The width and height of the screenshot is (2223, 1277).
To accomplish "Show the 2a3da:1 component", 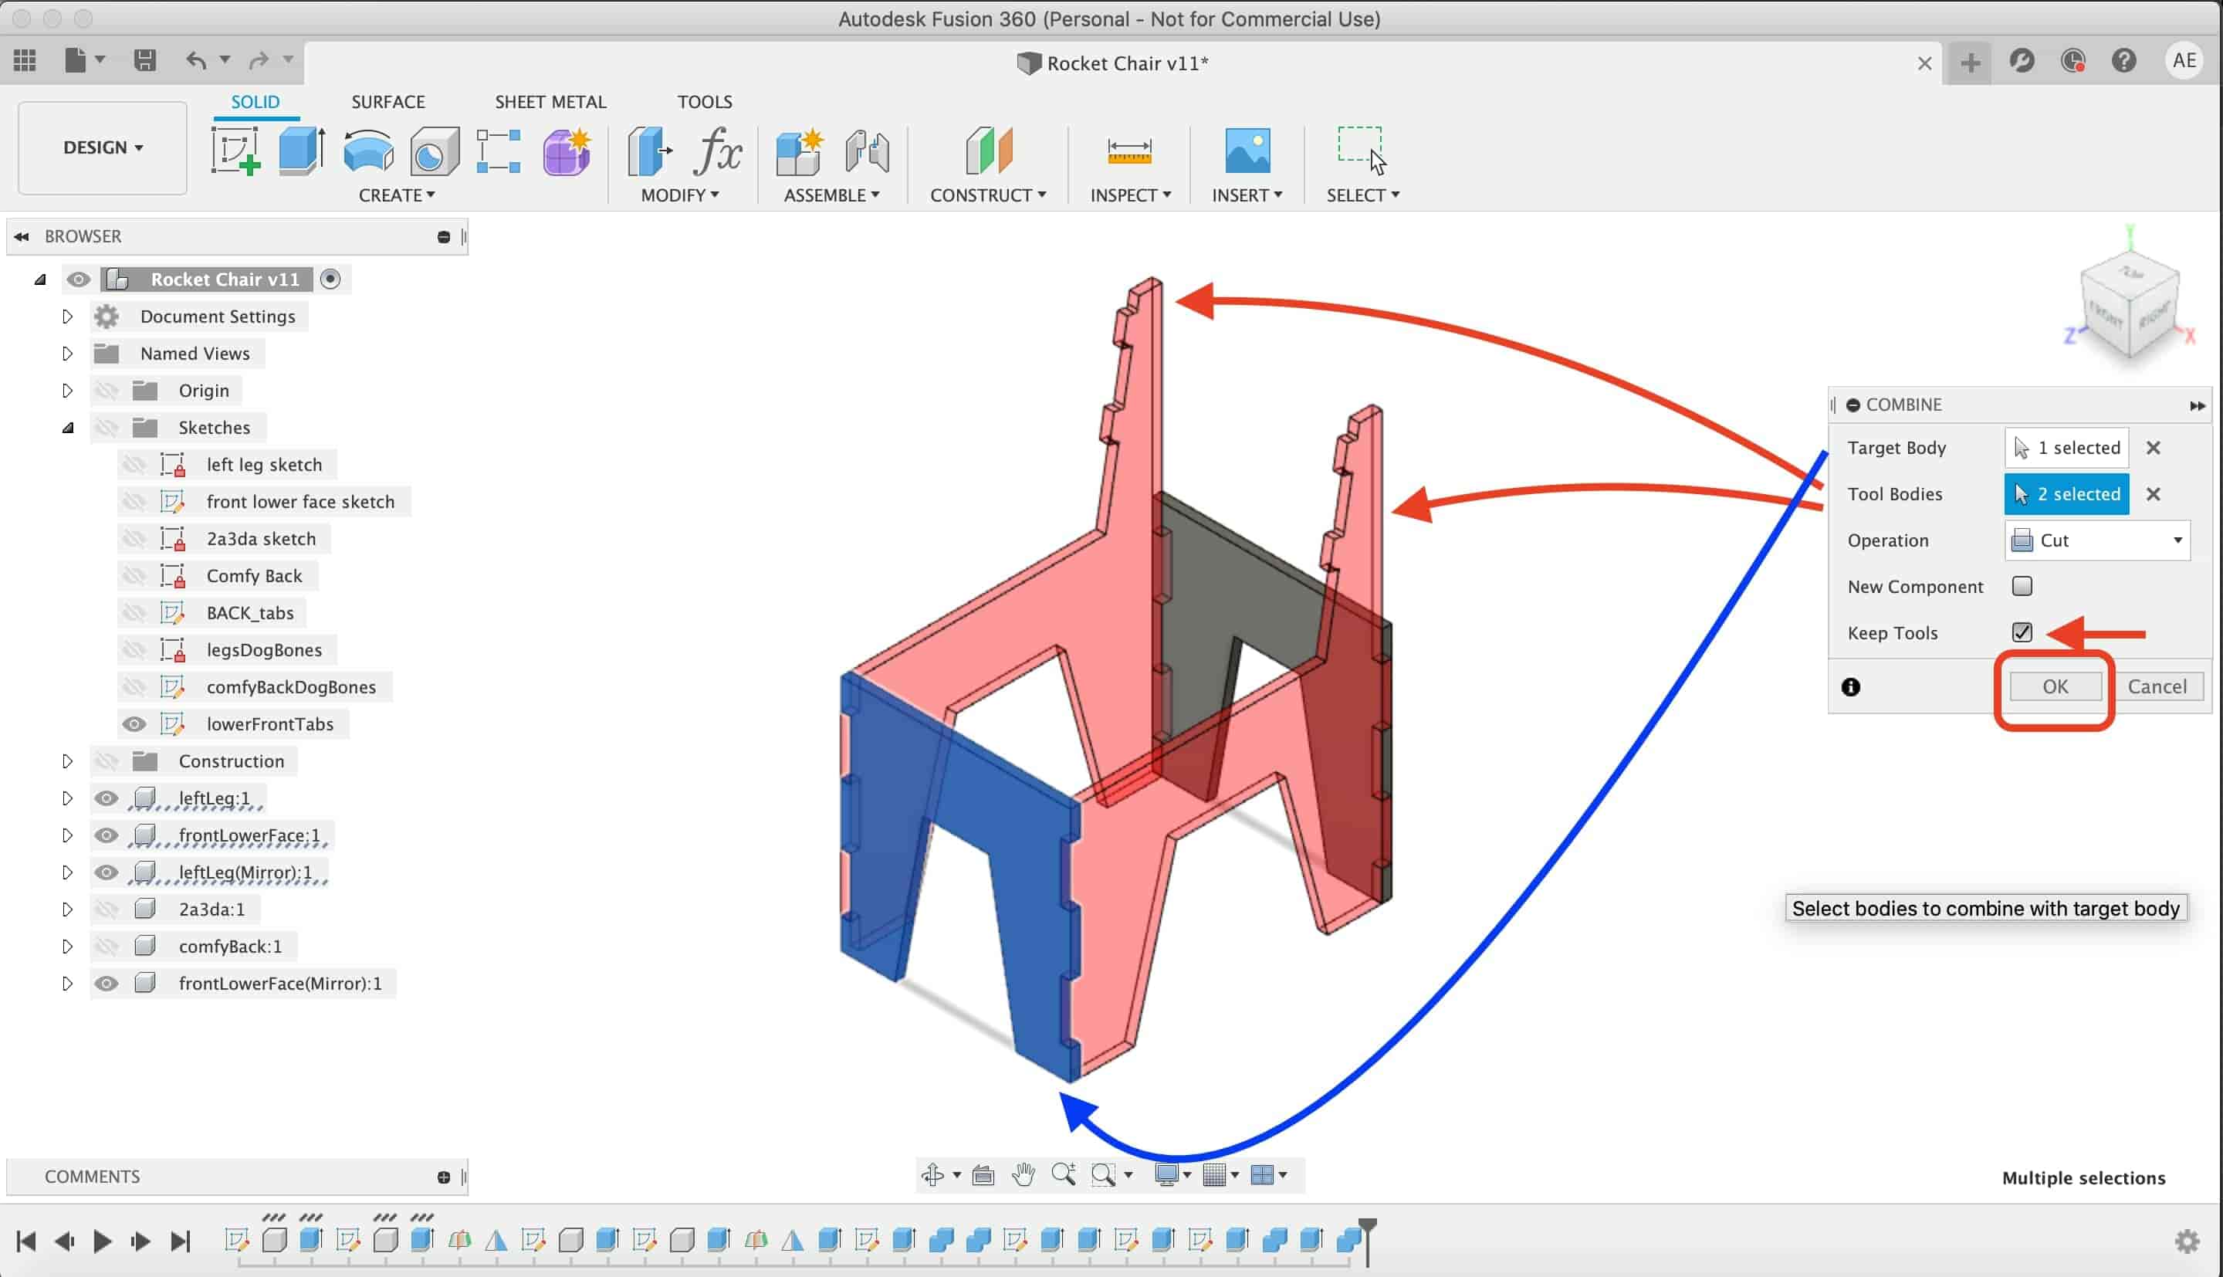I will click(106, 909).
